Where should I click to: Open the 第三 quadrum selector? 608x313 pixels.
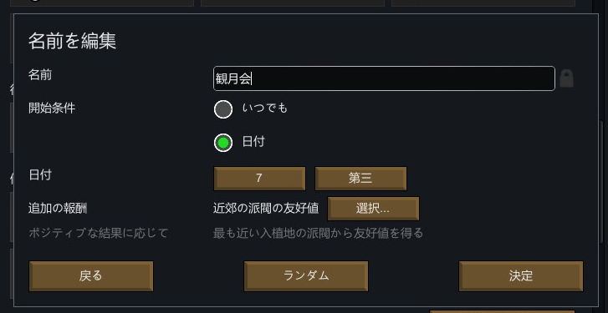pyautogui.click(x=360, y=179)
